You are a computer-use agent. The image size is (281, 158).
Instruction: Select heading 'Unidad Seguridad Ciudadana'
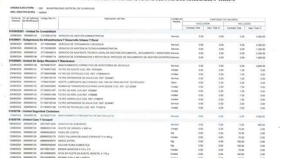tap(41, 111)
